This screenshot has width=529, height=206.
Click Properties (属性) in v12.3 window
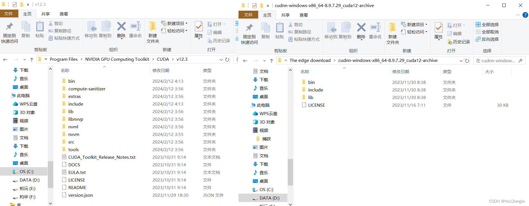(x=199, y=30)
